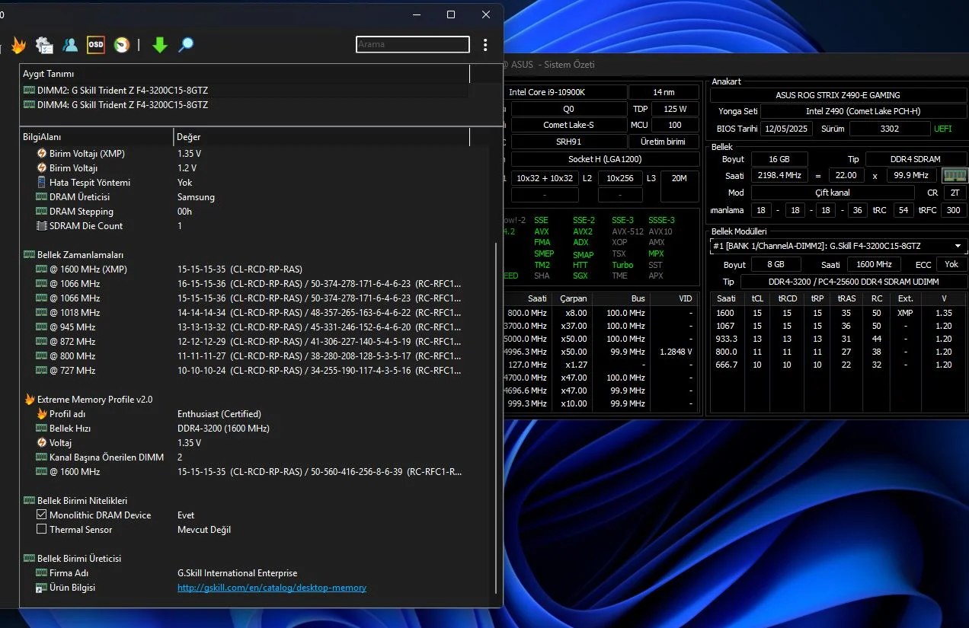Click the vertical scrollbar in the details pane
Screen dimensions: 969x628
(495, 419)
